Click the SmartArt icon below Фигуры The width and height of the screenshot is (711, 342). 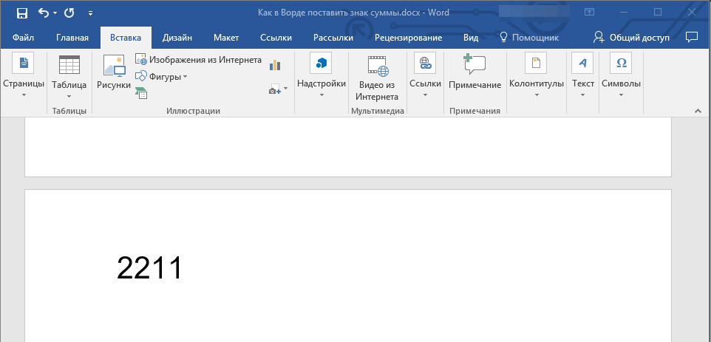pyautogui.click(x=141, y=92)
